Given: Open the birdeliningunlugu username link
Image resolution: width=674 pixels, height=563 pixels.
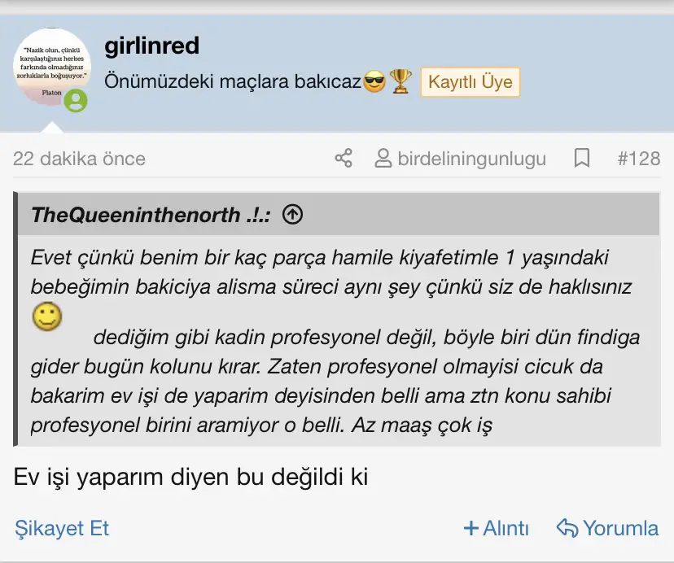Looking at the screenshot, I should click(471, 159).
